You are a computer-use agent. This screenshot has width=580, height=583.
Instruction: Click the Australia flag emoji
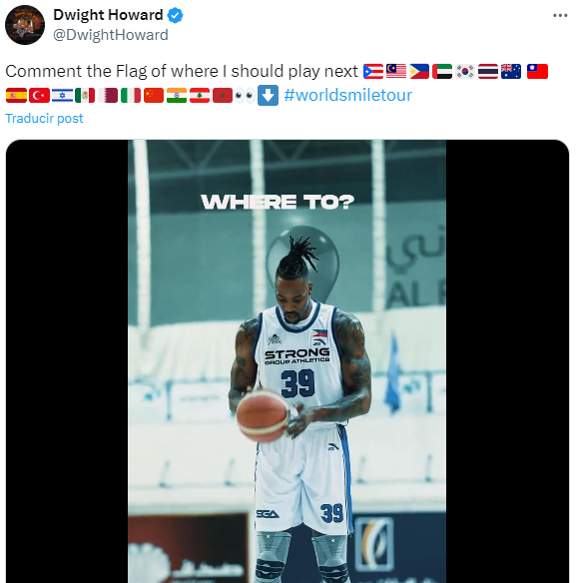[x=511, y=72]
